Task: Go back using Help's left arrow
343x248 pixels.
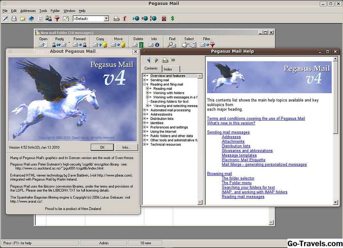Action: [149, 60]
